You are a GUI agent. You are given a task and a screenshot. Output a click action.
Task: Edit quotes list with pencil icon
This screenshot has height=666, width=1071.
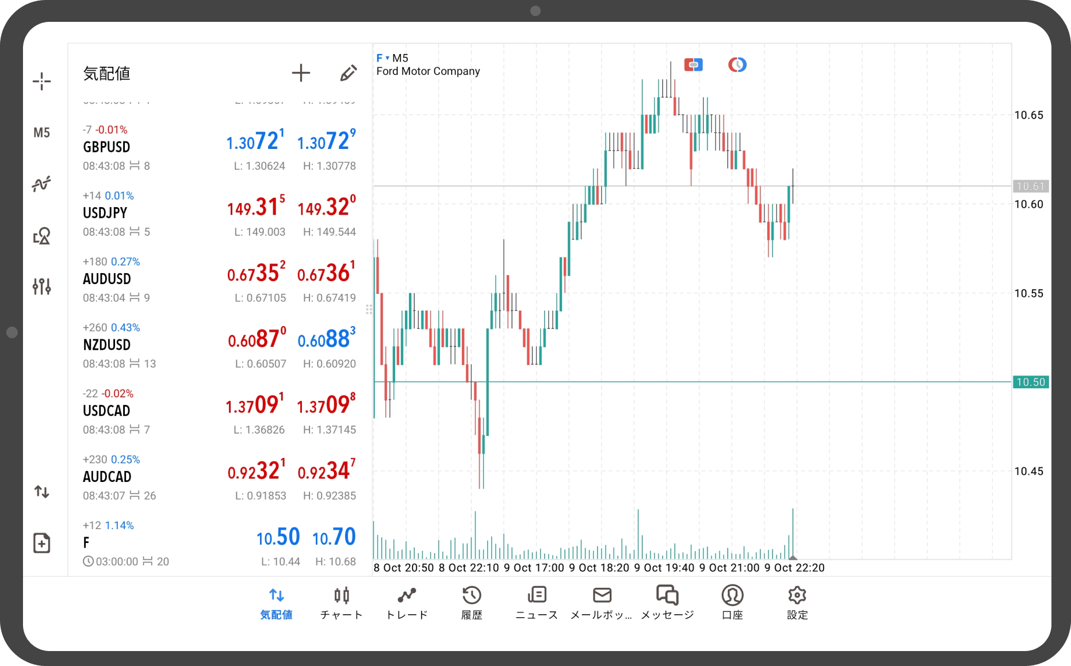point(348,73)
